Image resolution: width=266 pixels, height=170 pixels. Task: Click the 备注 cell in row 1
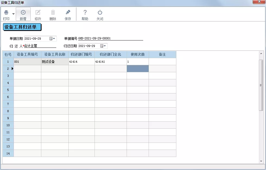coord(162,62)
